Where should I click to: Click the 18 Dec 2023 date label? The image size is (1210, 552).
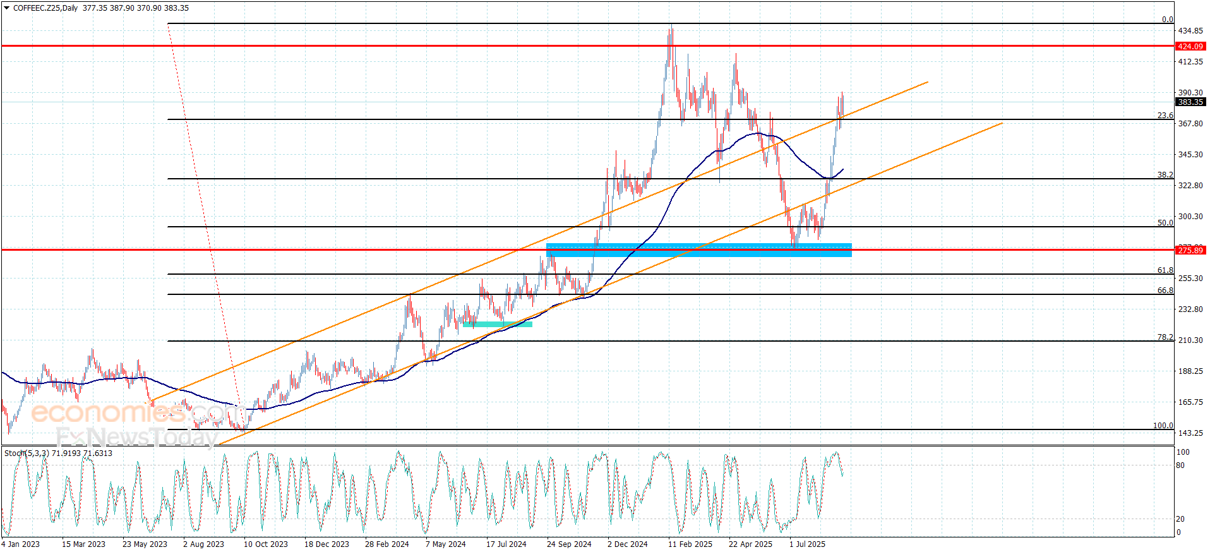point(326,544)
